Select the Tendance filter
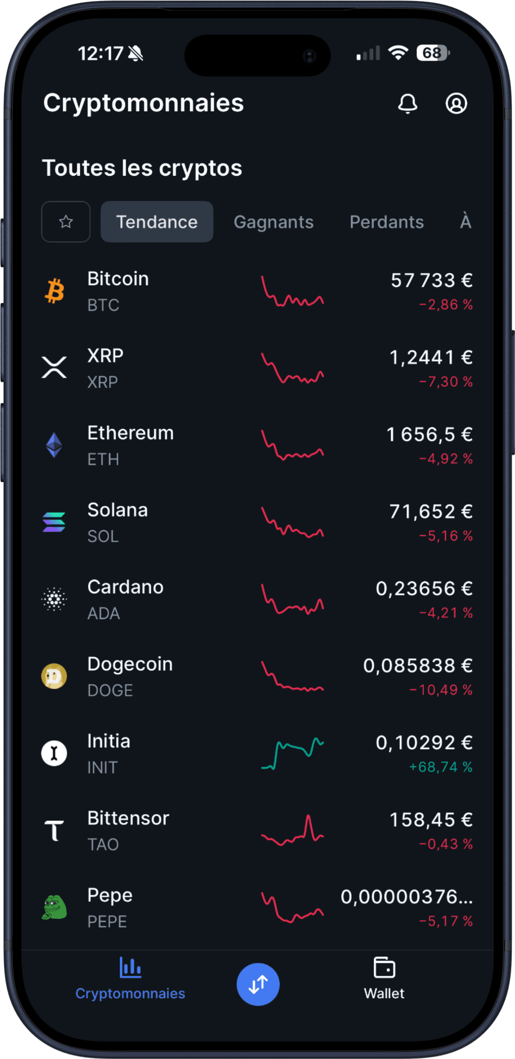Image resolution: width=515 pixels, height=1059 pixels. pyautogui.click(x=157, y=222)
